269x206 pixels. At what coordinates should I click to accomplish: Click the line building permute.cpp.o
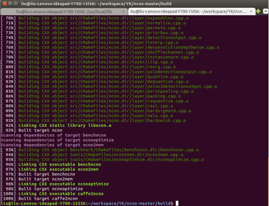(91, 28)
